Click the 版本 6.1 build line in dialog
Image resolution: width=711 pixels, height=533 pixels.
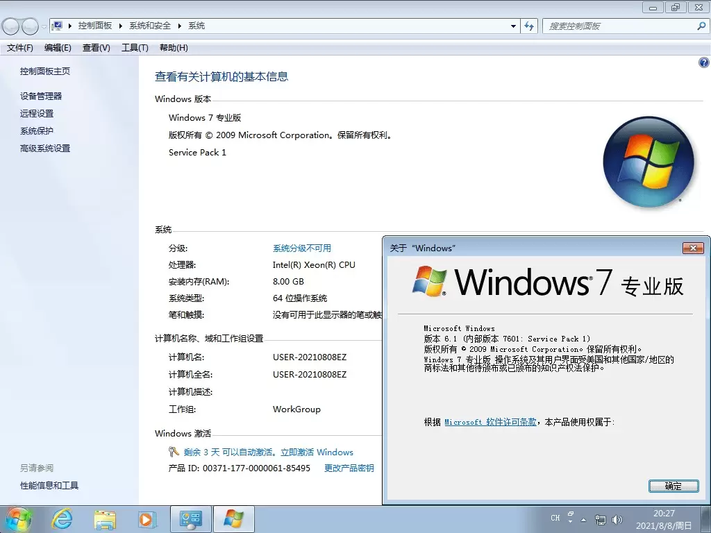[507, 339]
